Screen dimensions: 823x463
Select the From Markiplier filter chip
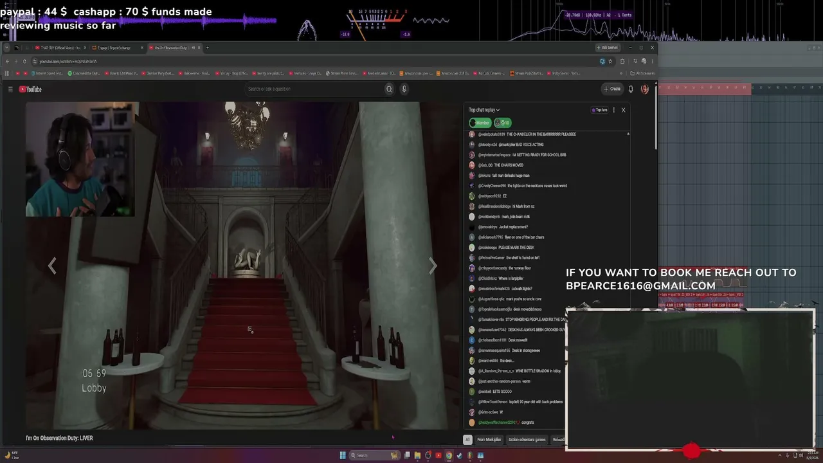pyautogui.click(x=489, y=440)
